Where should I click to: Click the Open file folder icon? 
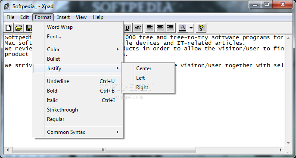pos(19,28)
